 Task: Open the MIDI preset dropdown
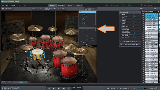pyautogui.click(x=146, y=9)
